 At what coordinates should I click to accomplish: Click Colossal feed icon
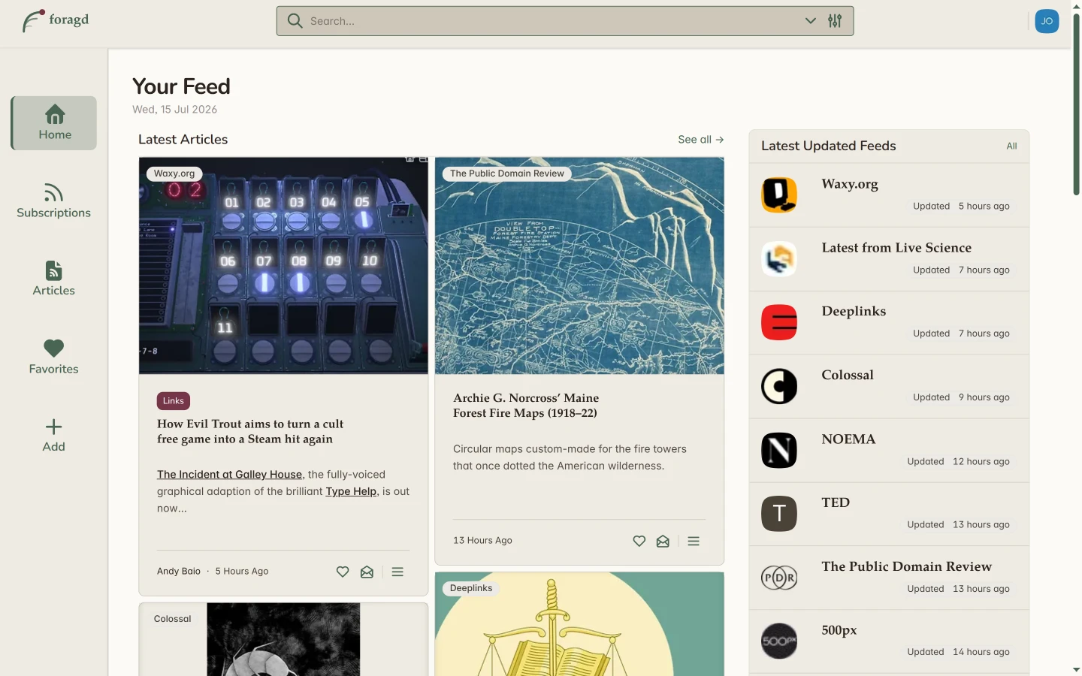click(x=779, y=387)
